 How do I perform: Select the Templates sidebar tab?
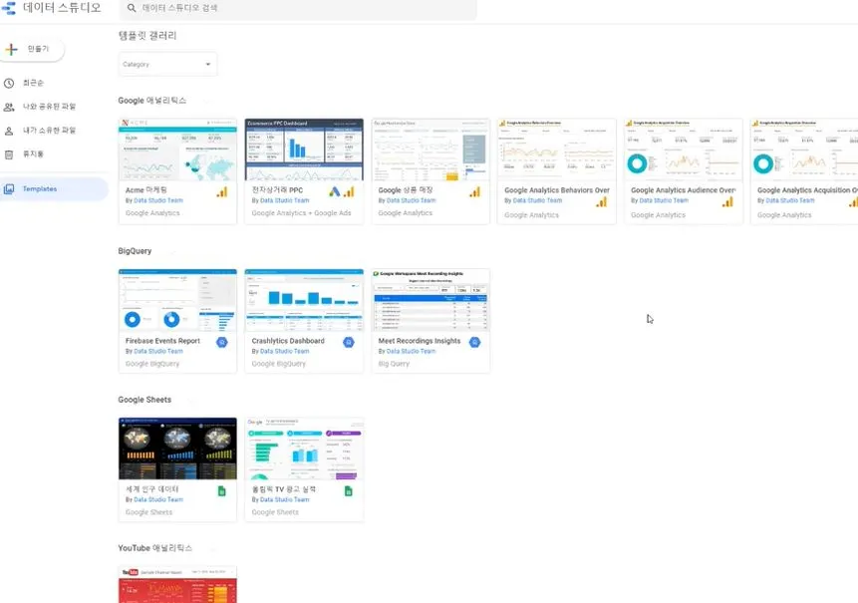[54, 189]
